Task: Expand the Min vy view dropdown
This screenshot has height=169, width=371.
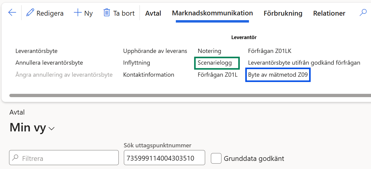Action: tap(52, 128)
